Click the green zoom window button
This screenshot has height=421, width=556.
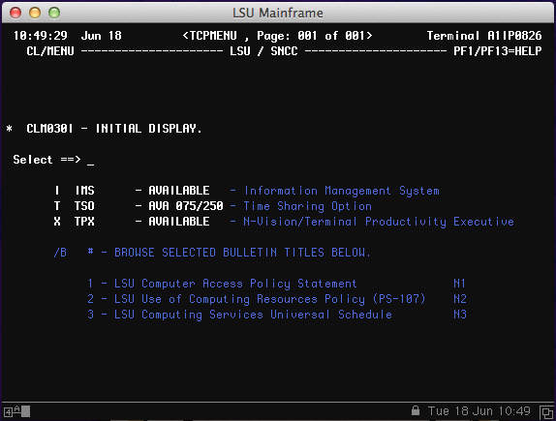[54, 13]
